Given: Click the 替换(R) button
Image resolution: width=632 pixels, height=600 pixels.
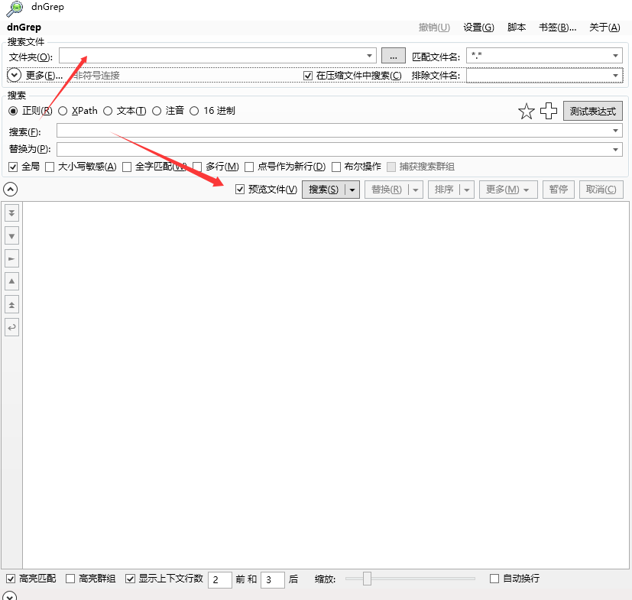Looking at the screenshot, I should [387, 190].
